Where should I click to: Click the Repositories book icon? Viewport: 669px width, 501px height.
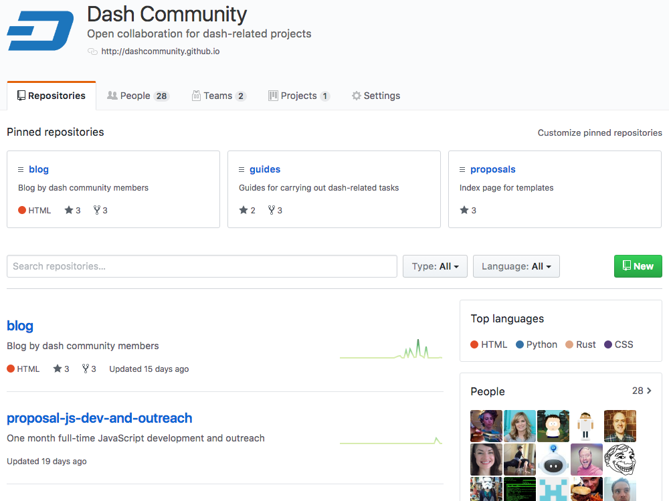point(21,96)
